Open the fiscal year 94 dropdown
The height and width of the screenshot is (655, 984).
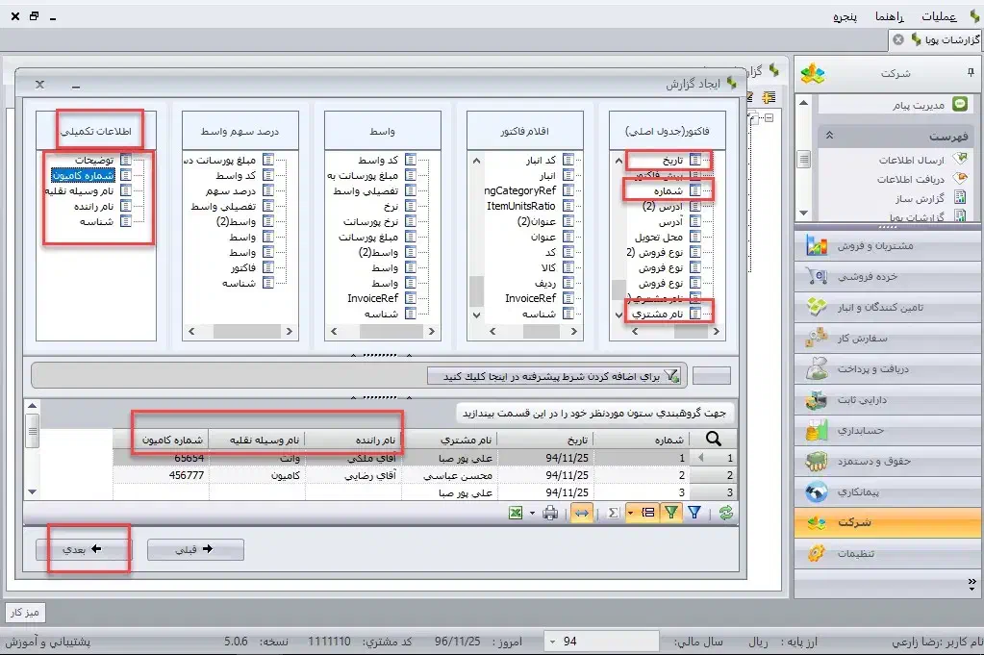(554, 641)
